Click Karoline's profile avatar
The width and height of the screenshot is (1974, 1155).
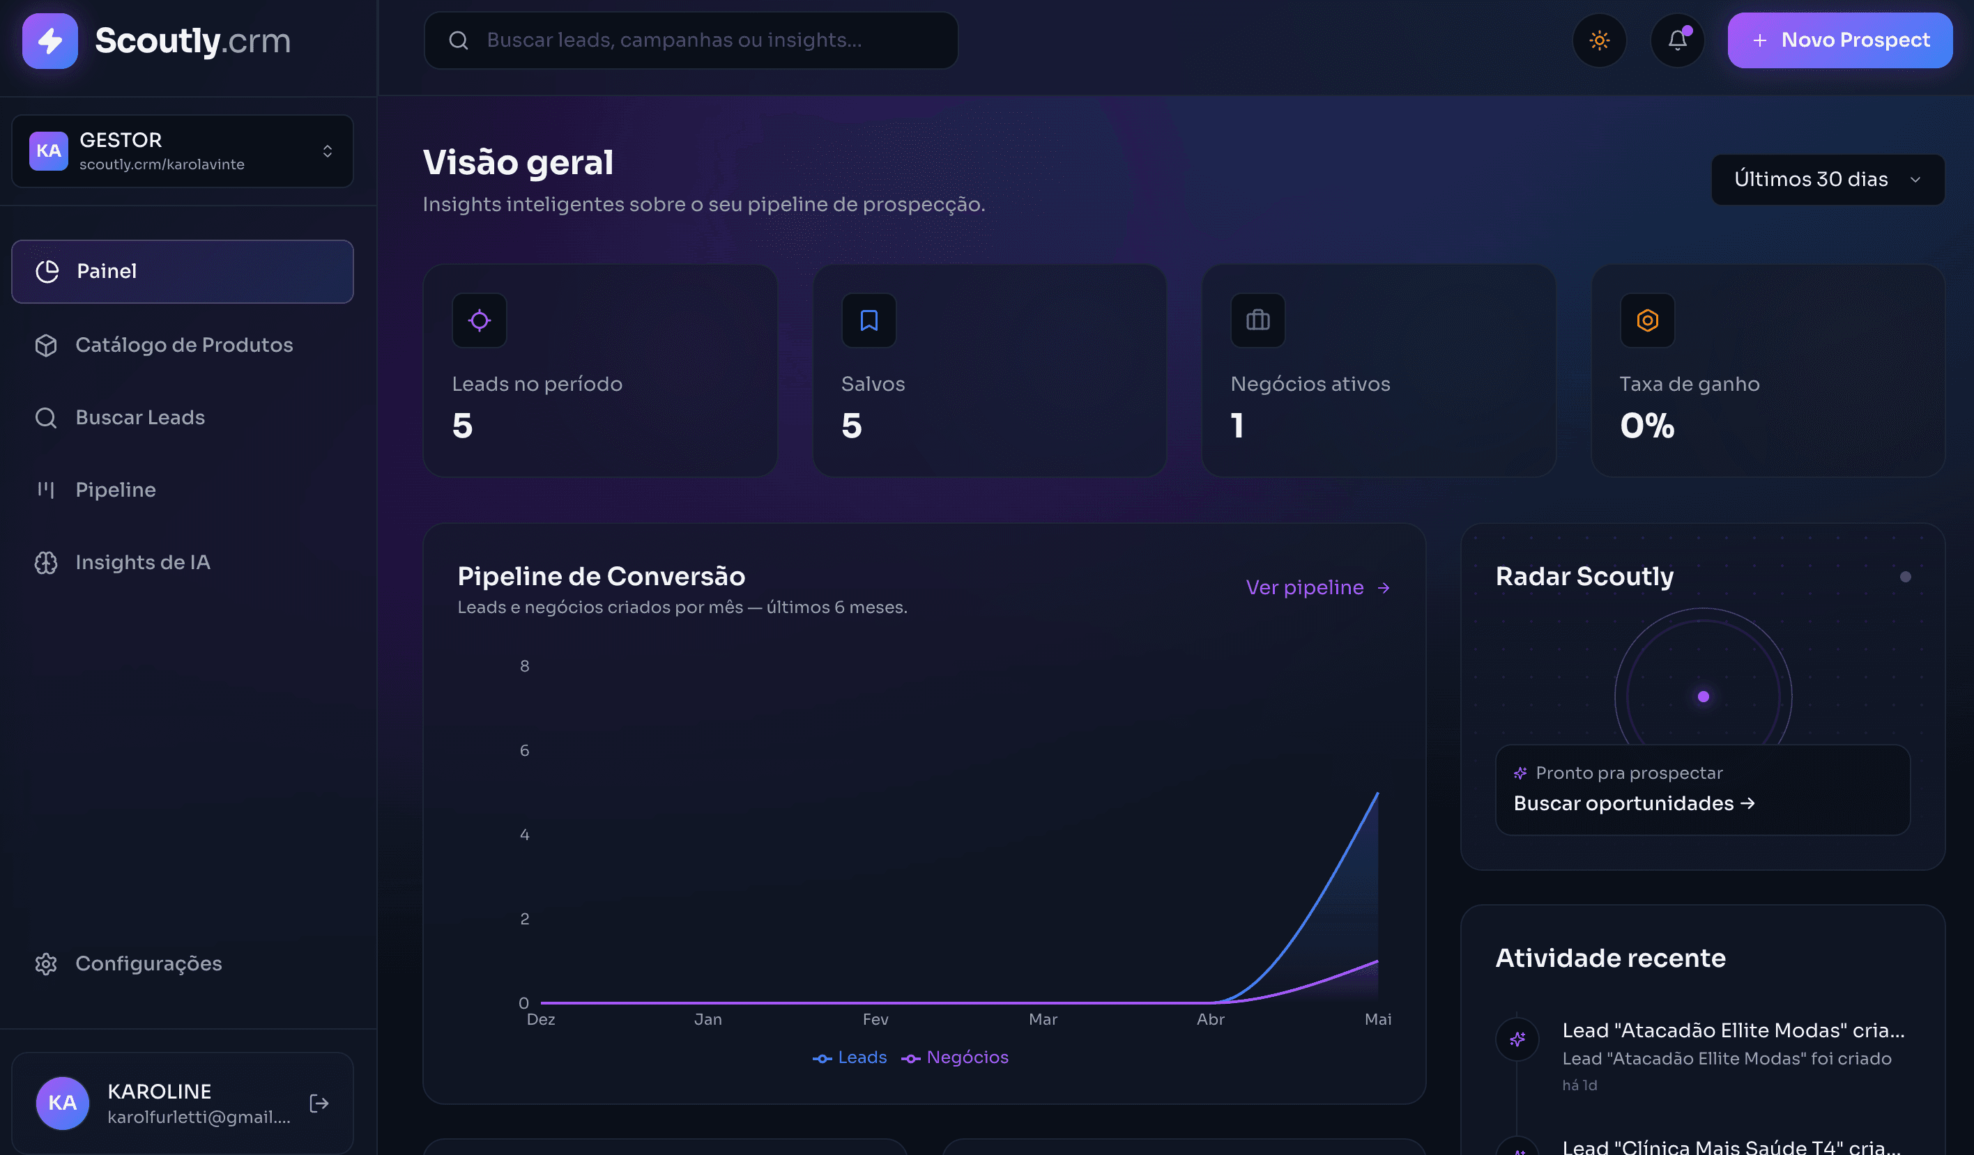(63, 1103)
